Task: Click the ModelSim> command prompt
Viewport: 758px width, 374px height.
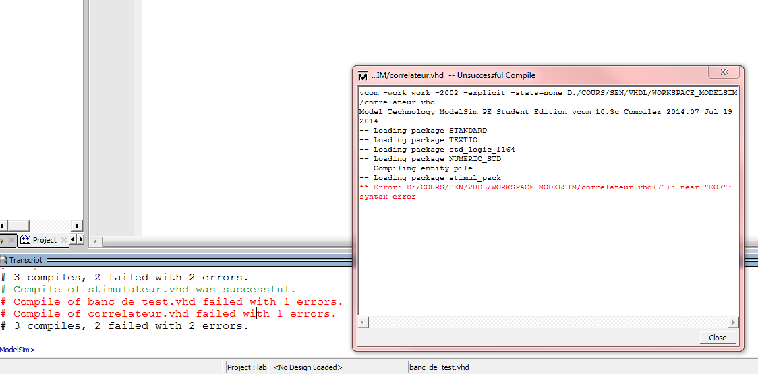Action: pos(17,349)
